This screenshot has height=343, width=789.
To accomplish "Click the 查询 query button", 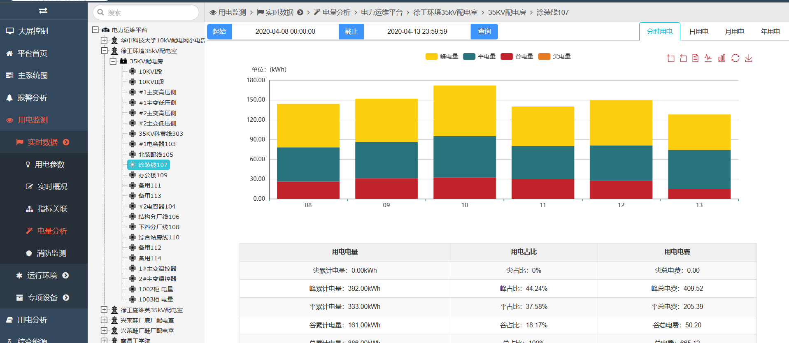I will (x=484, y=32).
